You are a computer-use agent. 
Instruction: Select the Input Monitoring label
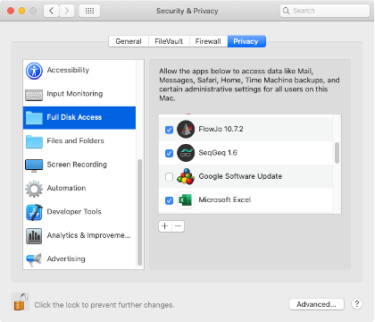coord(75,94)
